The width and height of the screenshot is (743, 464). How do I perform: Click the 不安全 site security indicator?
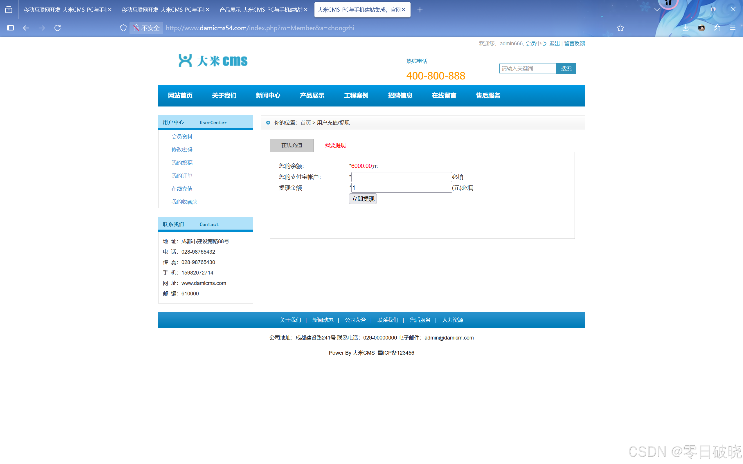[x=146, y=28]
